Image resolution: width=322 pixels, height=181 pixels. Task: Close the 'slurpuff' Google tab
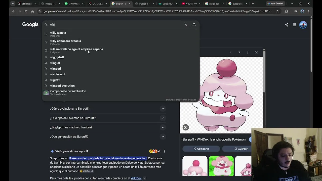[130, 4]
